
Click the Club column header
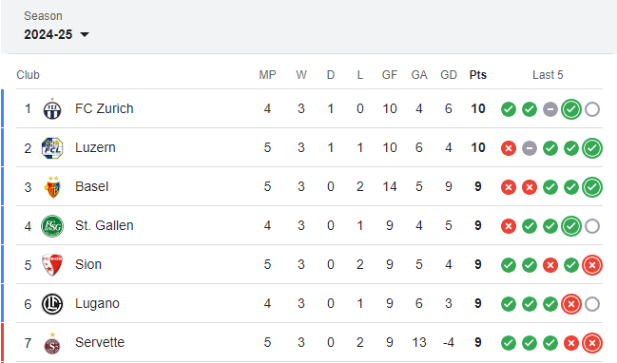point(28,75)
